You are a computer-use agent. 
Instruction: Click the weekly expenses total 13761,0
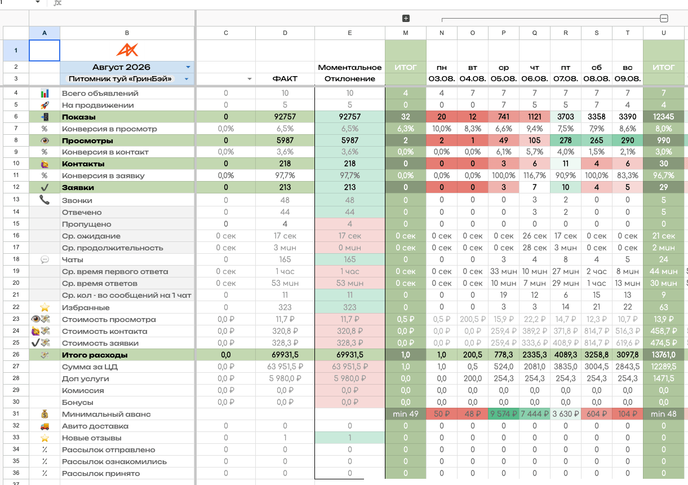[664, 355]
